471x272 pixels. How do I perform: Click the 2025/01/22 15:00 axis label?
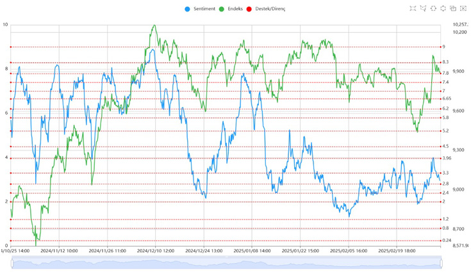pos(301,252)
